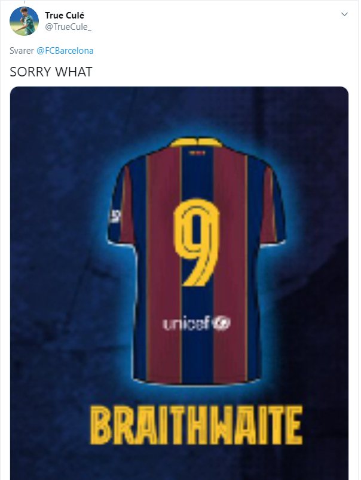Click the white badge on left sleeve

pyautogui.click(x=115, y=216)
